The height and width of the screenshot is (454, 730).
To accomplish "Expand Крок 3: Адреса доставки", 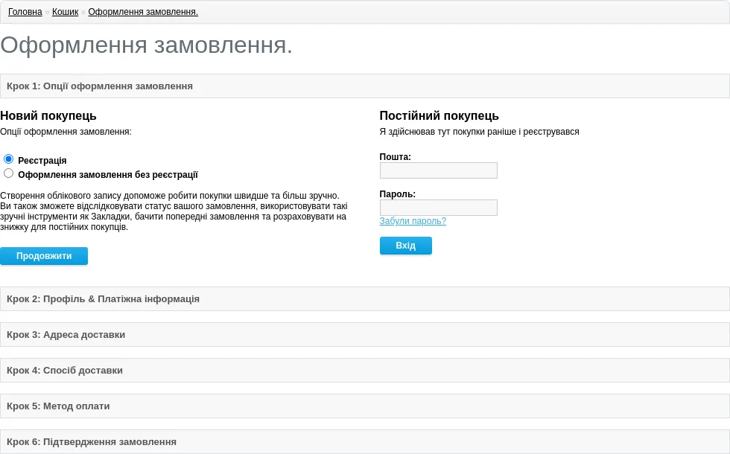I will click(365, 334).
